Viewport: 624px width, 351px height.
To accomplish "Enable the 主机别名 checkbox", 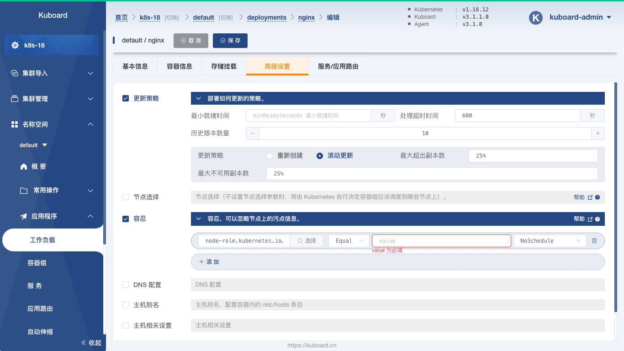I will click(x=126, y=305).
